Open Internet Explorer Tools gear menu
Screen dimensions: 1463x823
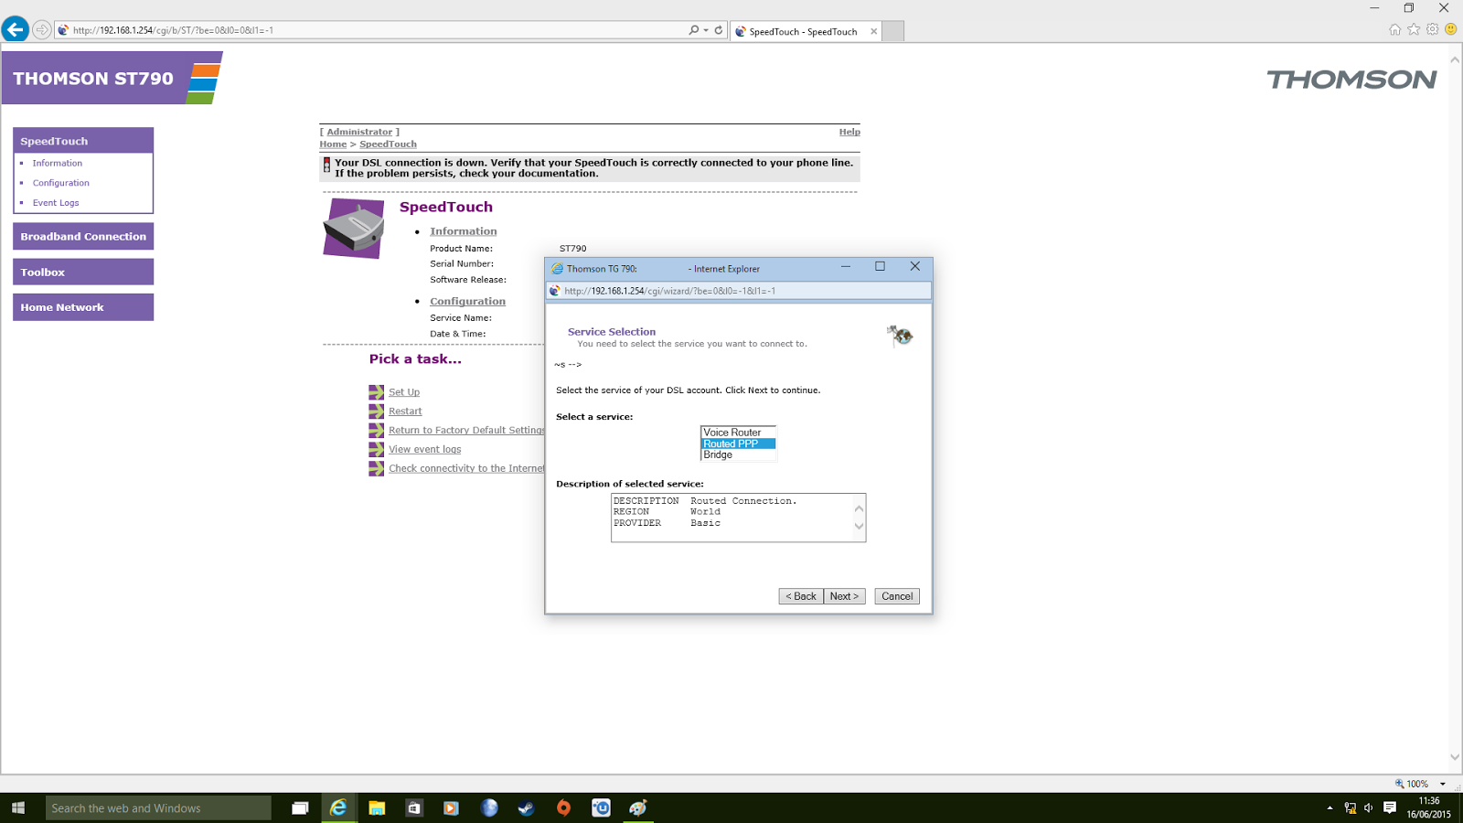click(x=1432, y=29)
